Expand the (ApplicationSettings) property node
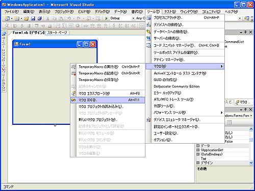 pos(198,150)
